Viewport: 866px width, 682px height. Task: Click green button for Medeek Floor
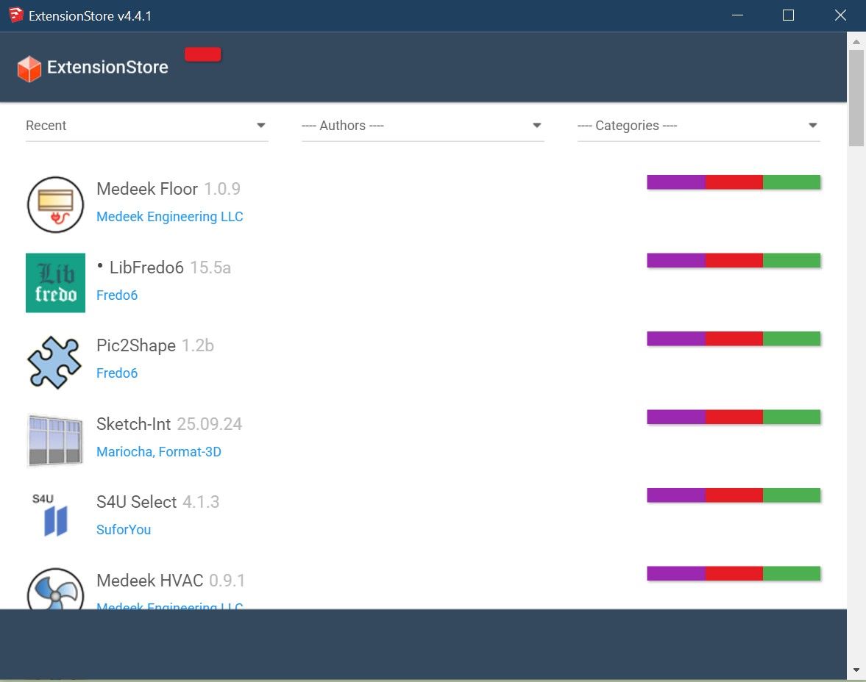[x=792, y=182]
